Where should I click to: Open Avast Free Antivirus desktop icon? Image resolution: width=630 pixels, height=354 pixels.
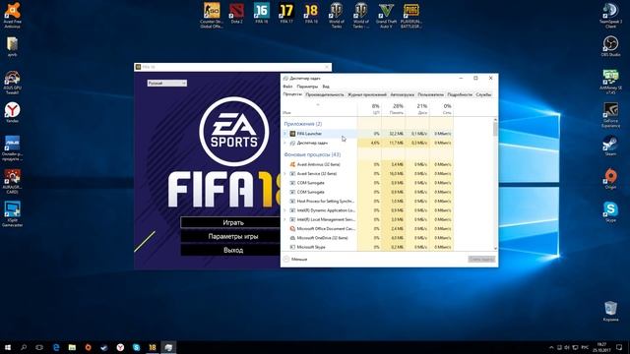click(x=13, y=16)
